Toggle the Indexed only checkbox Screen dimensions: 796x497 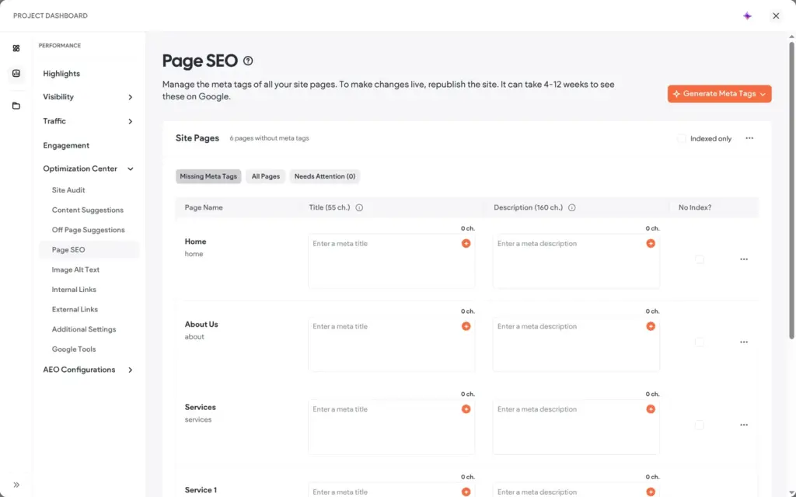pyautogui.click(x=681, y=138)
